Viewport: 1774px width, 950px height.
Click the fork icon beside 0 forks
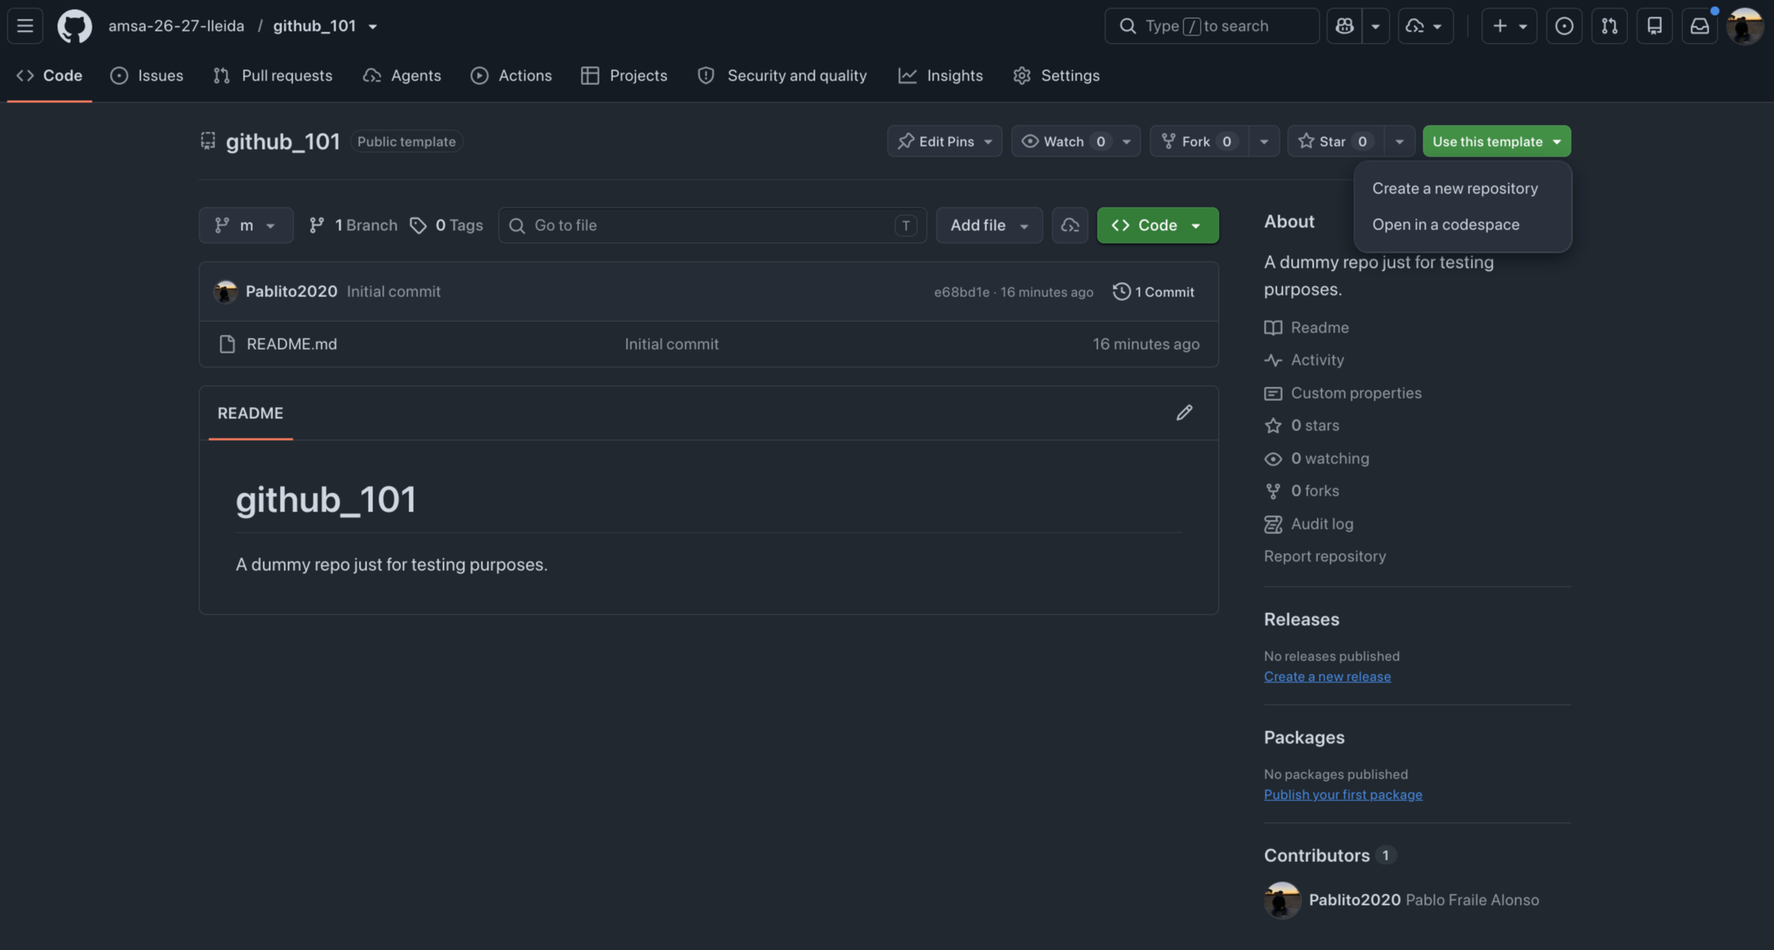pyautogui.click(x=1273, y=490)
